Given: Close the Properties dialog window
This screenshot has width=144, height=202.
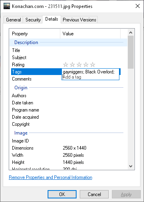Looking at the screenshot, I should pyautogui.click(x=138, y=6).
